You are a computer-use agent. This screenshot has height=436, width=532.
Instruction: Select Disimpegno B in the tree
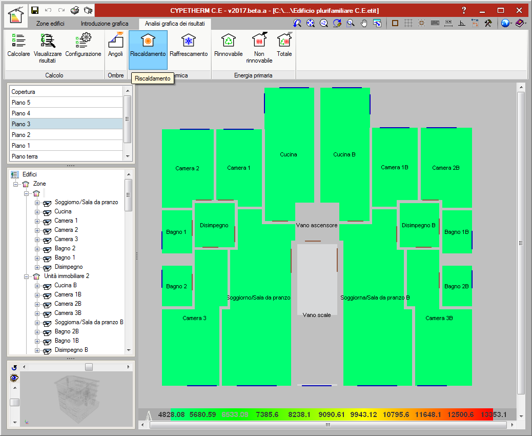pos(71,350)
